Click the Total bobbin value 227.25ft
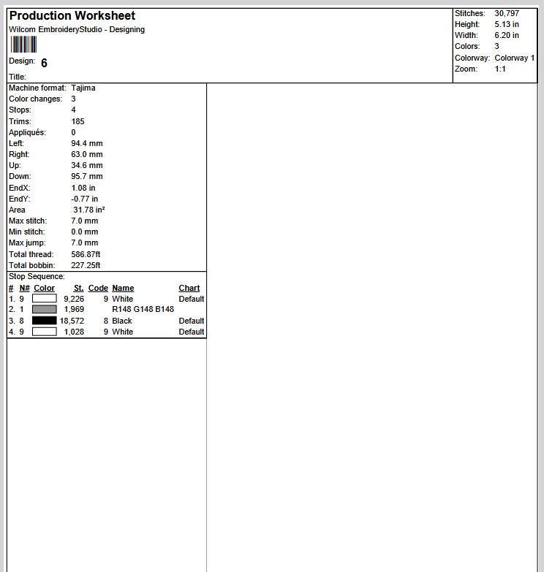544x572 pixels. (86, 265)
